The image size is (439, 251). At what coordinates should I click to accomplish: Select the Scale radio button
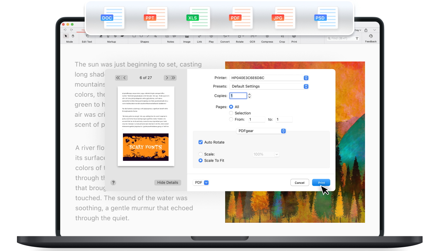(201, 154)
